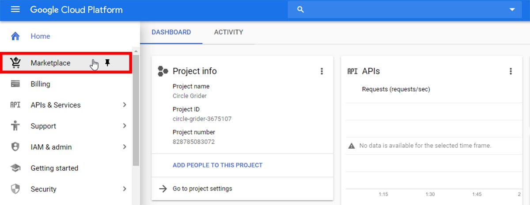This screenshot has width=530, height=205.
Task: Click the APIs card API icon
Action: pos(352,71)
